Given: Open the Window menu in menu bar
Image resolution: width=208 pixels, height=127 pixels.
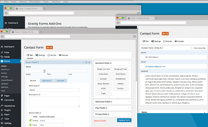Looking at the screenshot, I should click(x=56, y=2).
